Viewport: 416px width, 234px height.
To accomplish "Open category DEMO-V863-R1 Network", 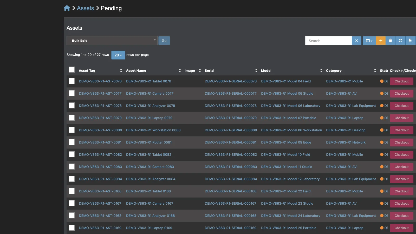I will (x=346, y=142).
